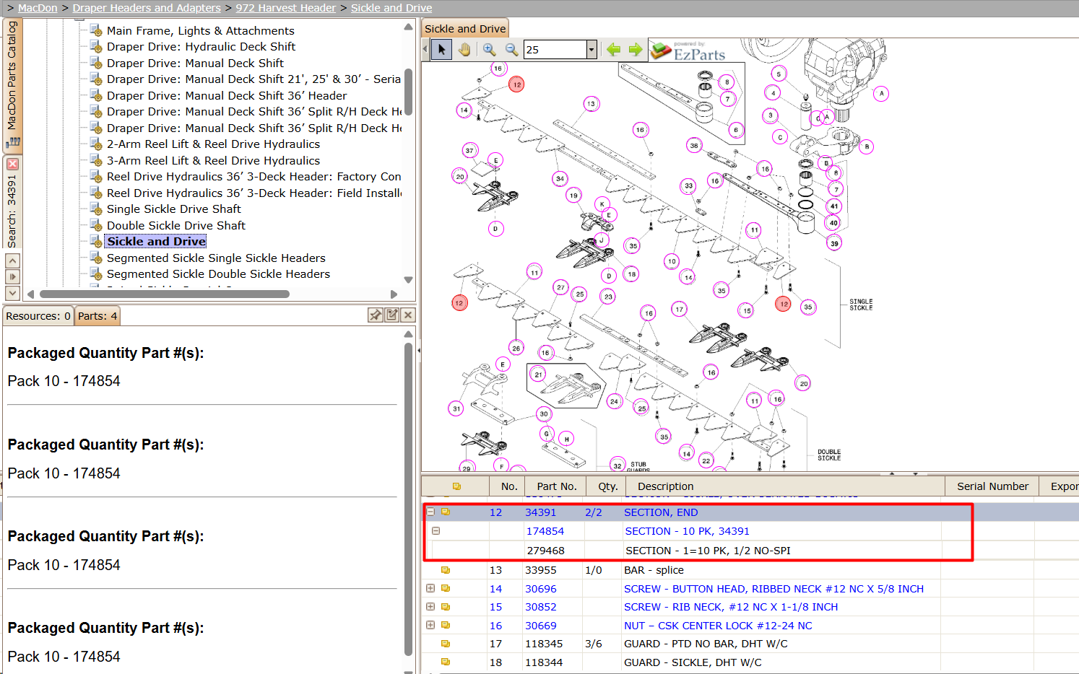
Task: Select Segmented Sickle Single Sickle Headers item
Action: tap(216, 258)
